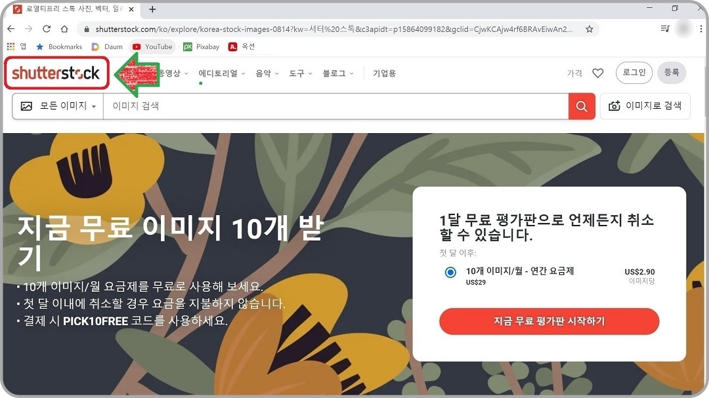Open search by image via the camera icon

click(x=645, y=106)
